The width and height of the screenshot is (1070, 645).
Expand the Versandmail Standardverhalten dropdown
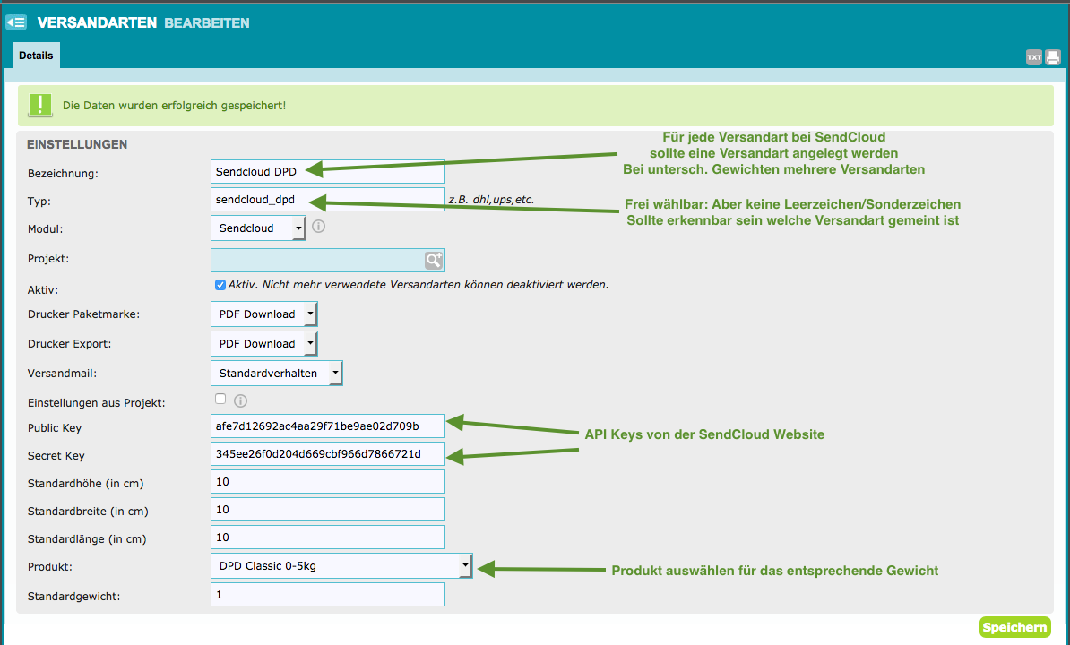pyautogui.click(x=276, y=374)
